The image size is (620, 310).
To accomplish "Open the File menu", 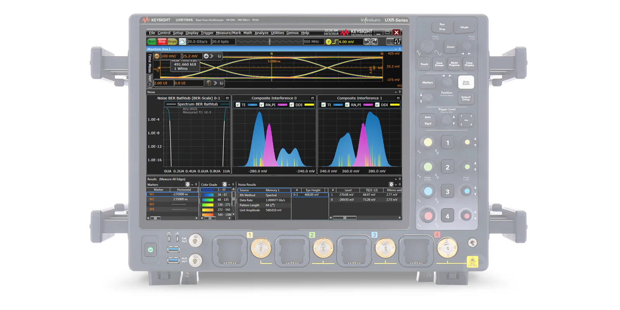I will 152,33.
